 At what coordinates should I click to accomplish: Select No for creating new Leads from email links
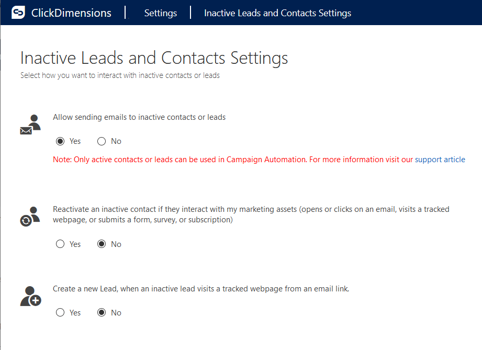tap(100, 312)
